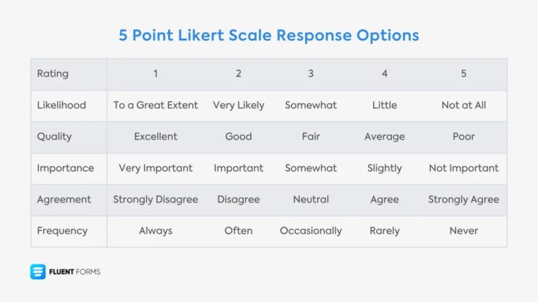Pick the 'Neutral' agreement cell
The image size is (538, 302).
click(x=311, y=199)
